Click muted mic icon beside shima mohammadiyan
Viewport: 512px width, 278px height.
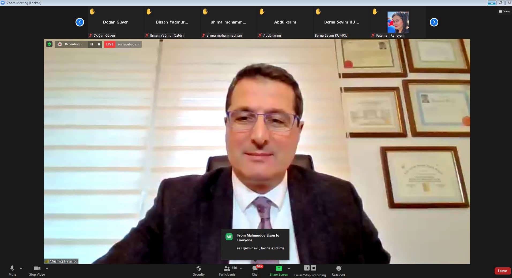[x=204, y=35]
